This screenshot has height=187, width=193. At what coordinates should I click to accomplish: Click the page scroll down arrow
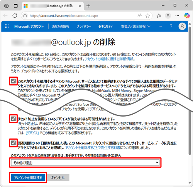tap(190, 183)
